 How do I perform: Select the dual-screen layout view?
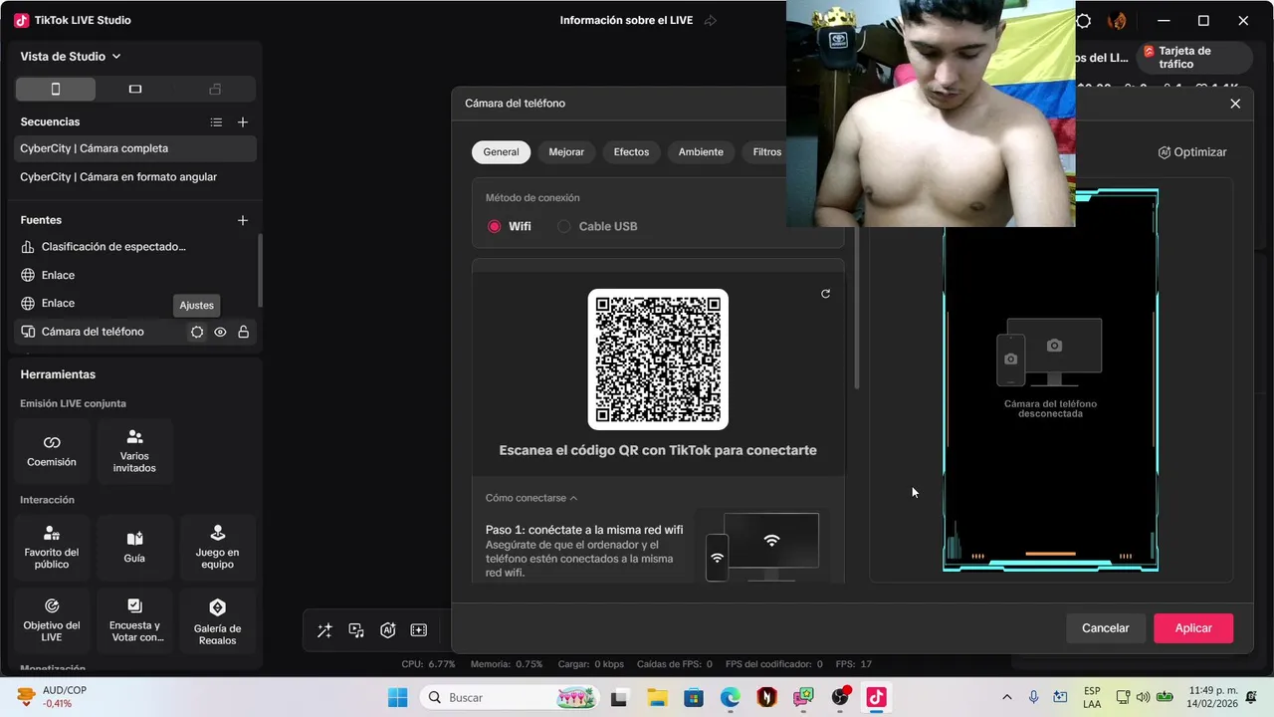click(x=215, y=89)
